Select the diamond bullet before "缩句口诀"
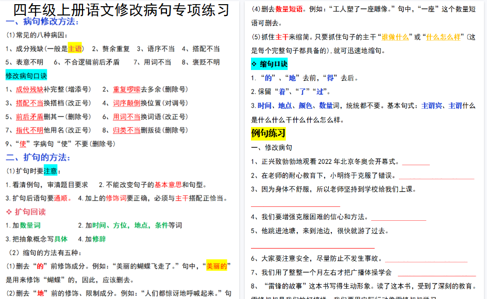This screenshot has width=487, height=299. [254, 64]
